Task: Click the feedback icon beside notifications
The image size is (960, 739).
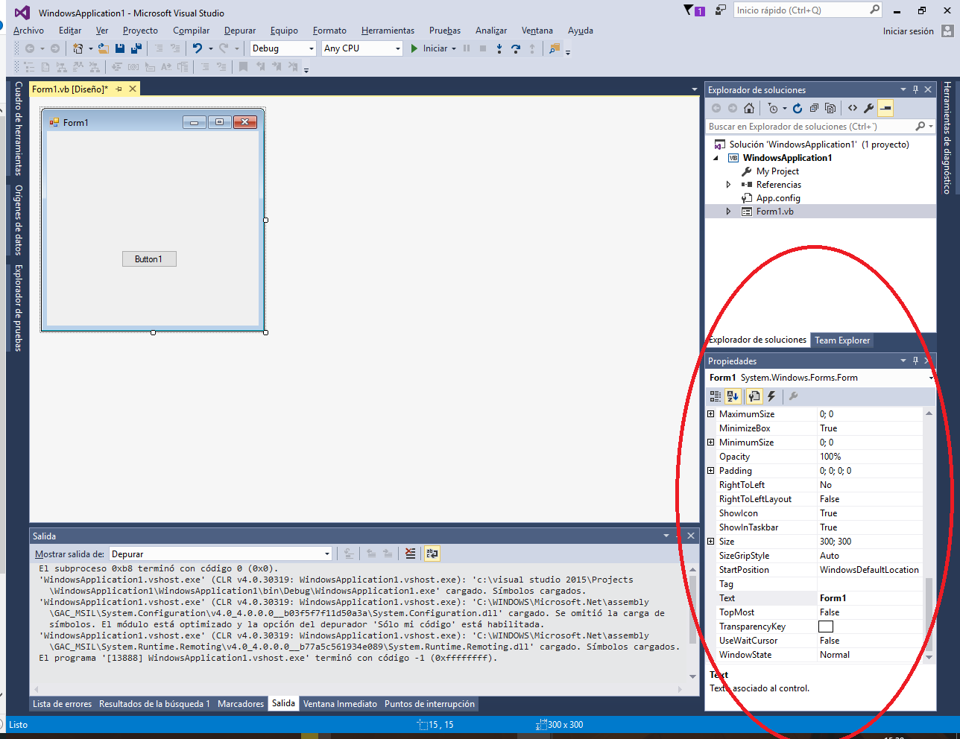Action: (x=720, y=10)
